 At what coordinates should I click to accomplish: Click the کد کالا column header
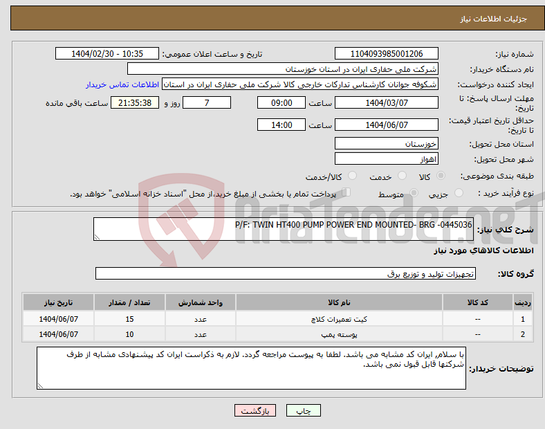point(478,302)
